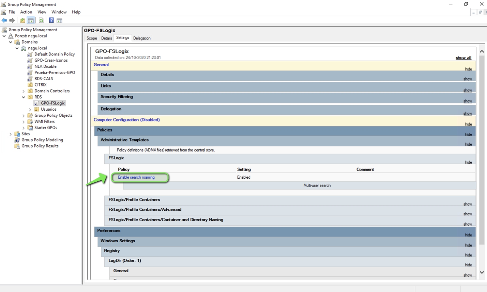This screenshot has height=292, width=487.
Task: Click the scrollbar down arrow
Action: (x=482, y=272)
